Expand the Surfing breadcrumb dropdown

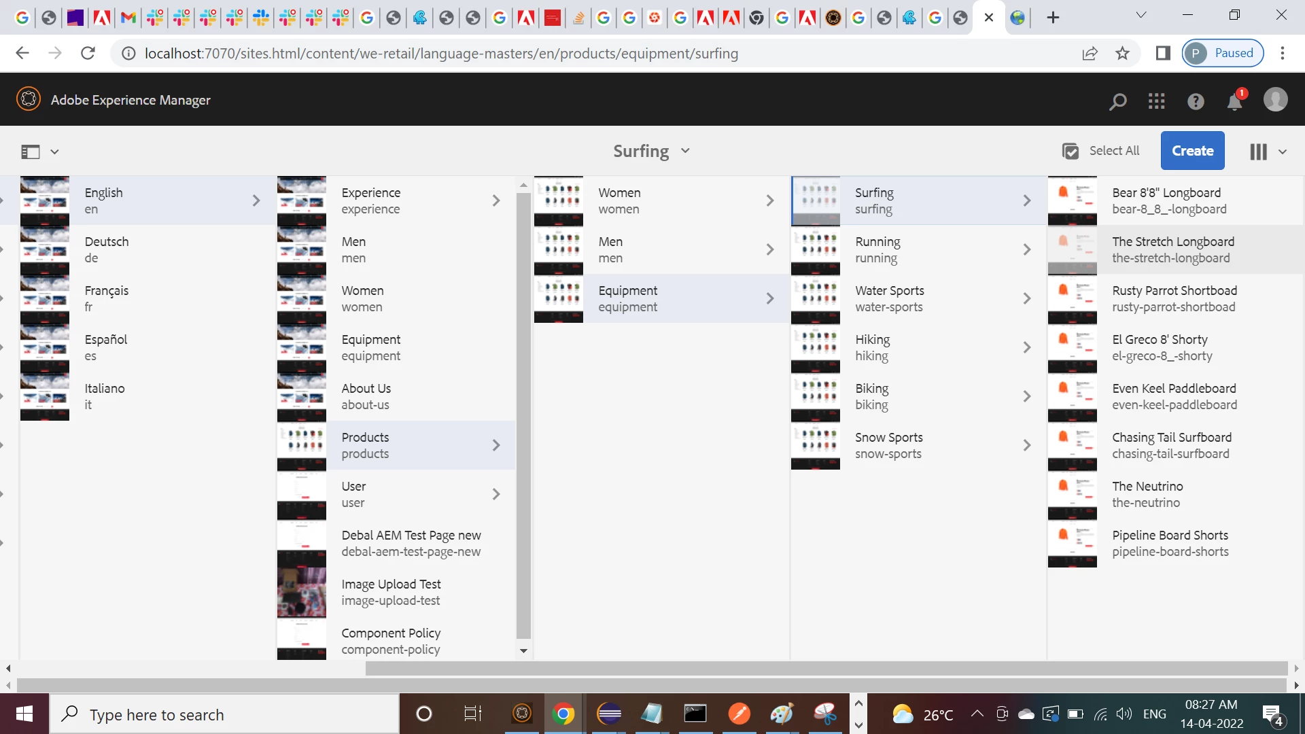pos(685,151)
